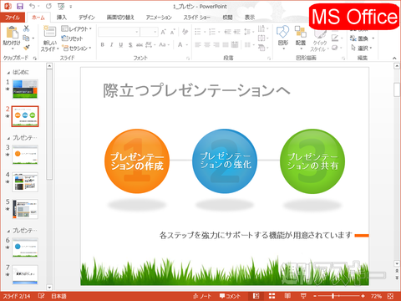The height and width of the screenshot is (301, 401).
Task: Align text left
Action: tap(198, 44)
